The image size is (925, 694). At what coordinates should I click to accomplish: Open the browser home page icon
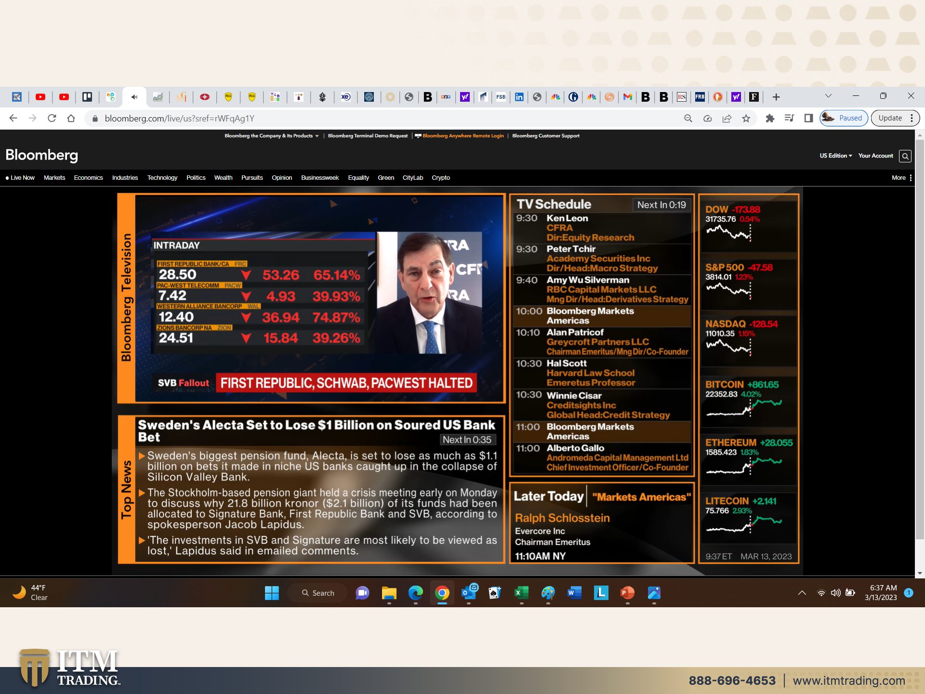pyautogui.click(x=71, y=118)
